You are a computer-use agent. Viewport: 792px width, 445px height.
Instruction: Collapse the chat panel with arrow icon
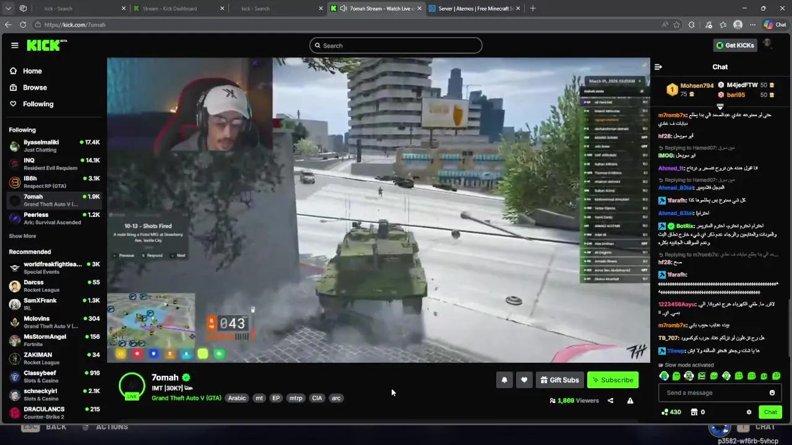658,67
